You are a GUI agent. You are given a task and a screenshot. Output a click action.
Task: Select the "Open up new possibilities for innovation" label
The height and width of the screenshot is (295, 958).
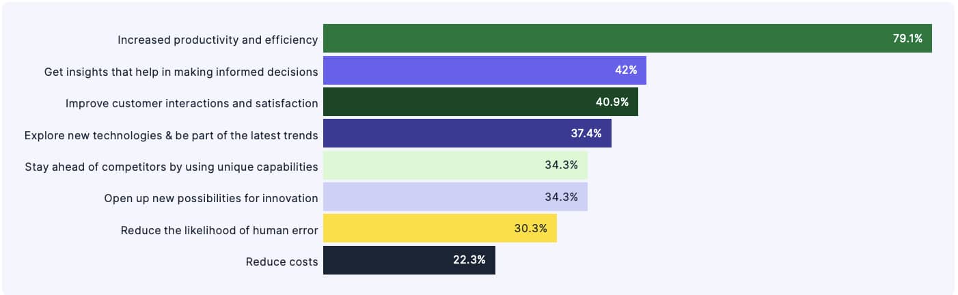[x=210, y=198]
